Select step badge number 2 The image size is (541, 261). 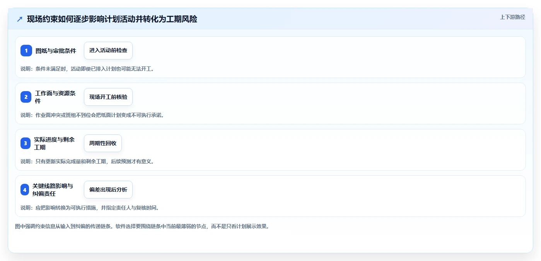pos(26,97)
